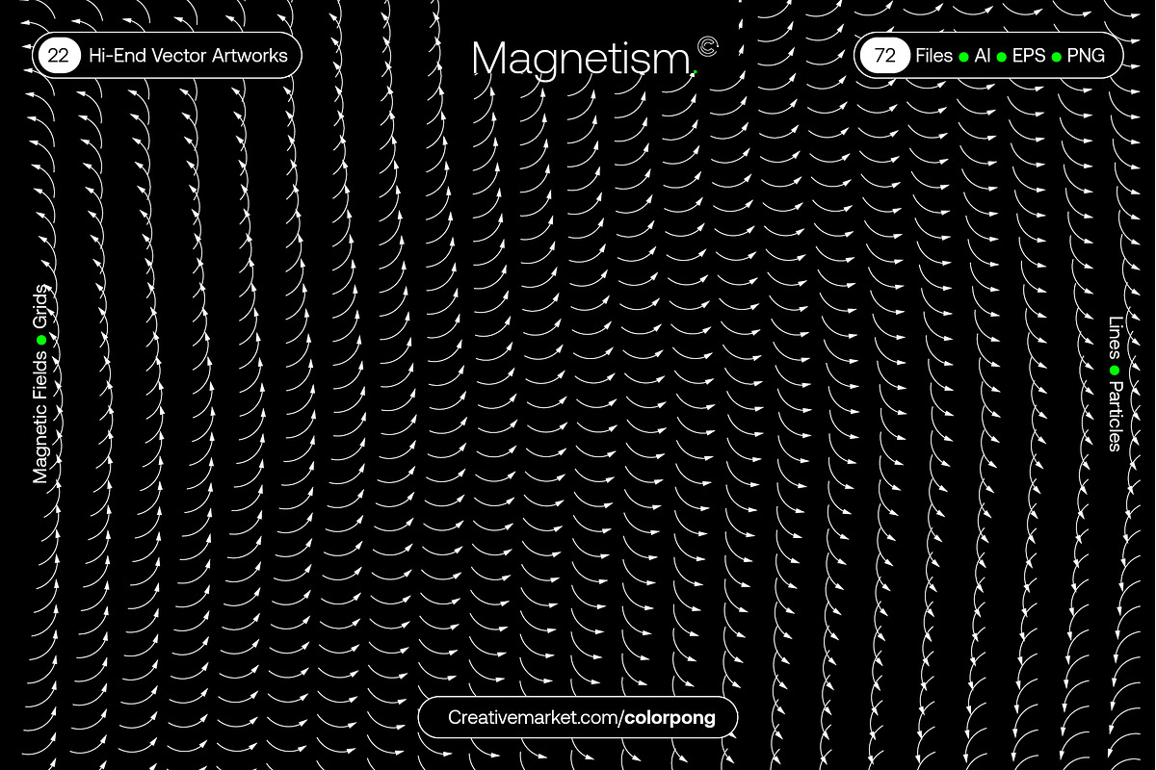Switch to the Particles category label
Image resolution: width=1156 pixels, height=770 pixels.
click(1115, 418)
